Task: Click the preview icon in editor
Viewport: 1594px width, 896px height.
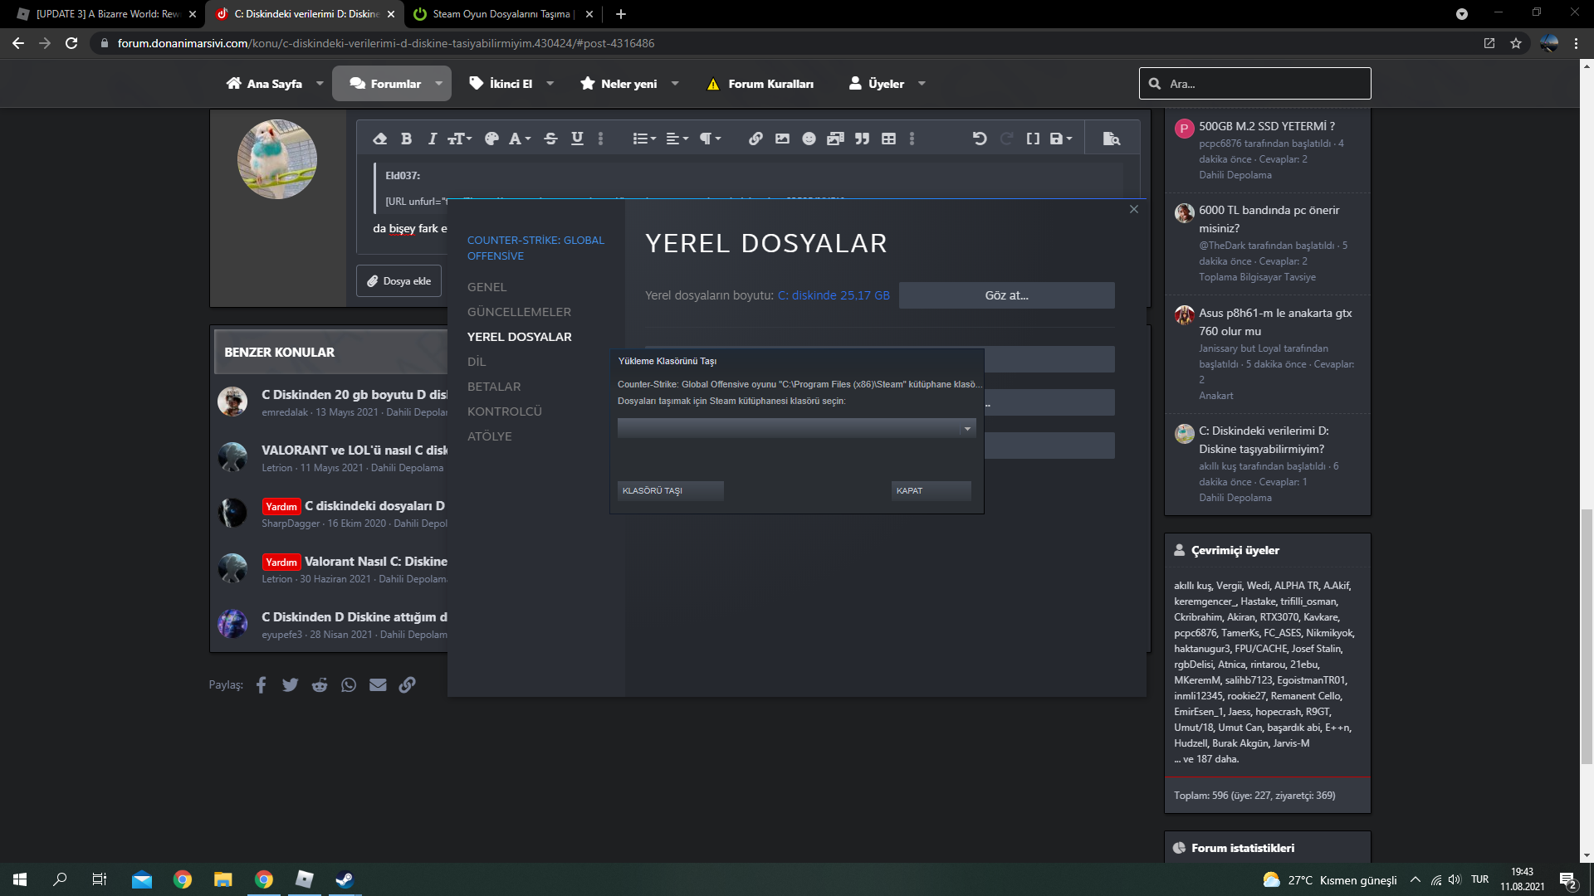Action: point(1111,139)
